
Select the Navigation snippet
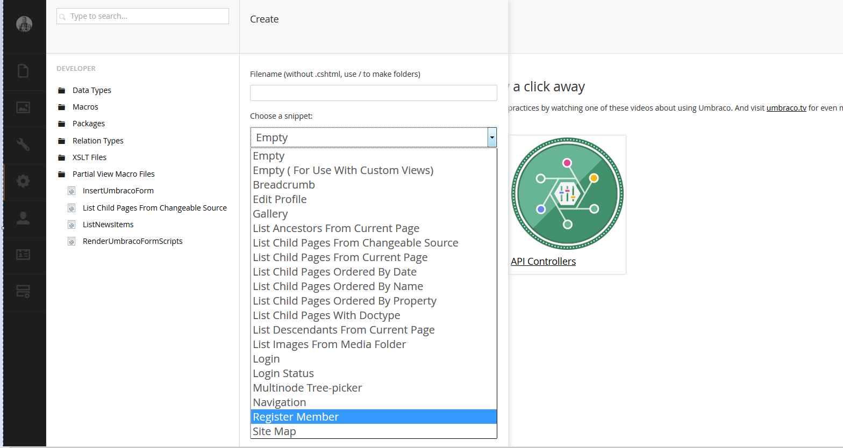(x=374, y=402)
